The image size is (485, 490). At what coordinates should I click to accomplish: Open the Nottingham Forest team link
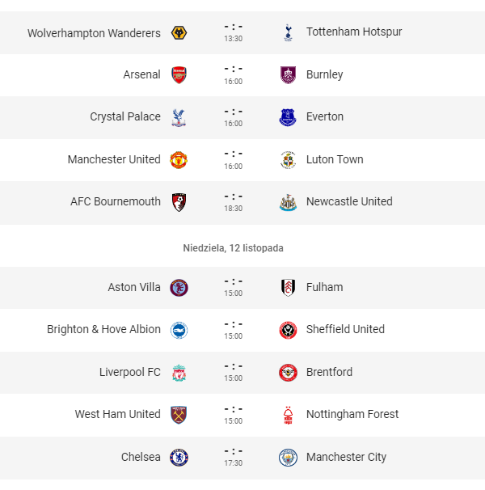pos(352,414)
